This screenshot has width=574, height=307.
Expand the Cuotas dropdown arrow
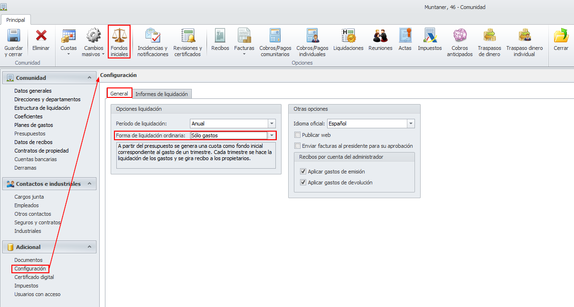69,54
